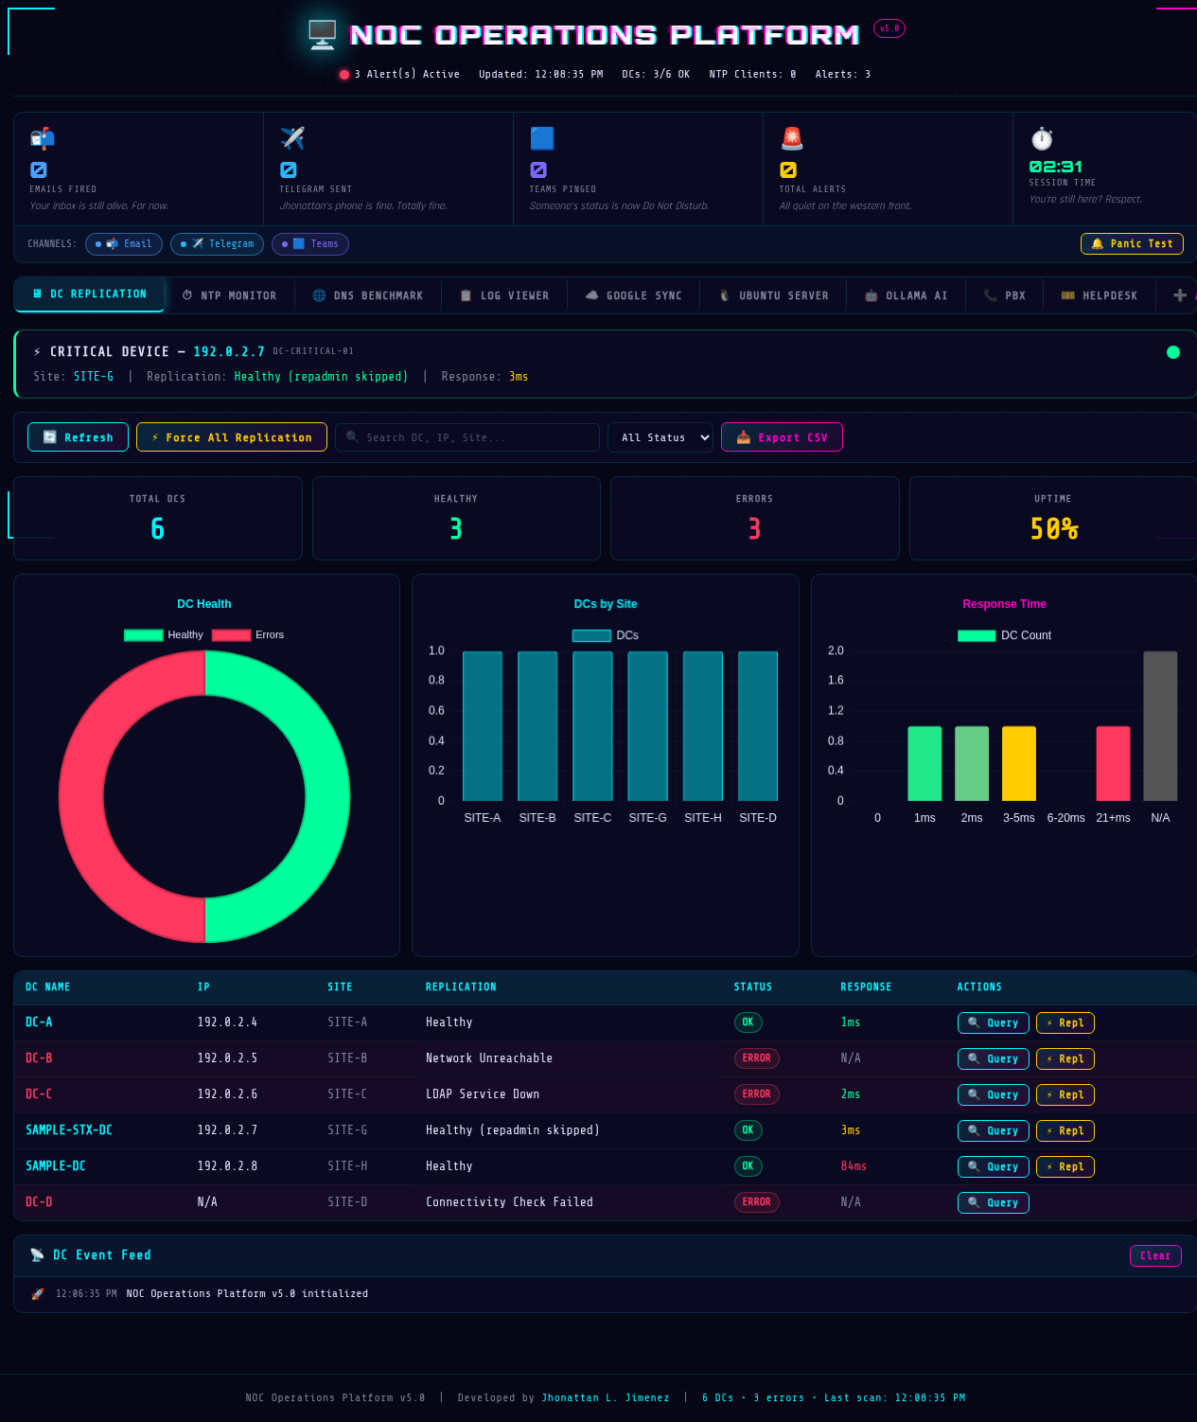This screenshot has width=1197, height=1422.
Task: Click Query button for SAMPLE-STX-DC row
Action: point(993,1130)
